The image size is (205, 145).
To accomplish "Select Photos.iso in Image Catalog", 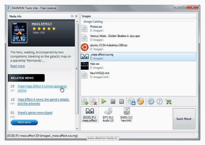I will (138, 28).
